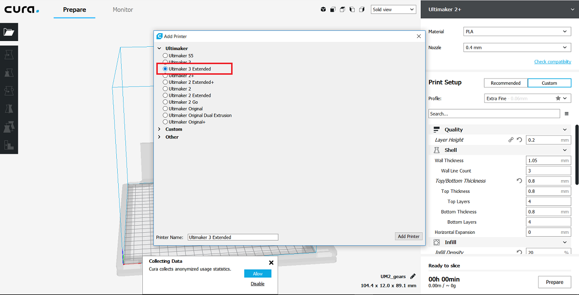Image resolution: width=579 pixels, height=295 pixels.
Task: Click the star icon in the Profile box
Action: point(558,98)
